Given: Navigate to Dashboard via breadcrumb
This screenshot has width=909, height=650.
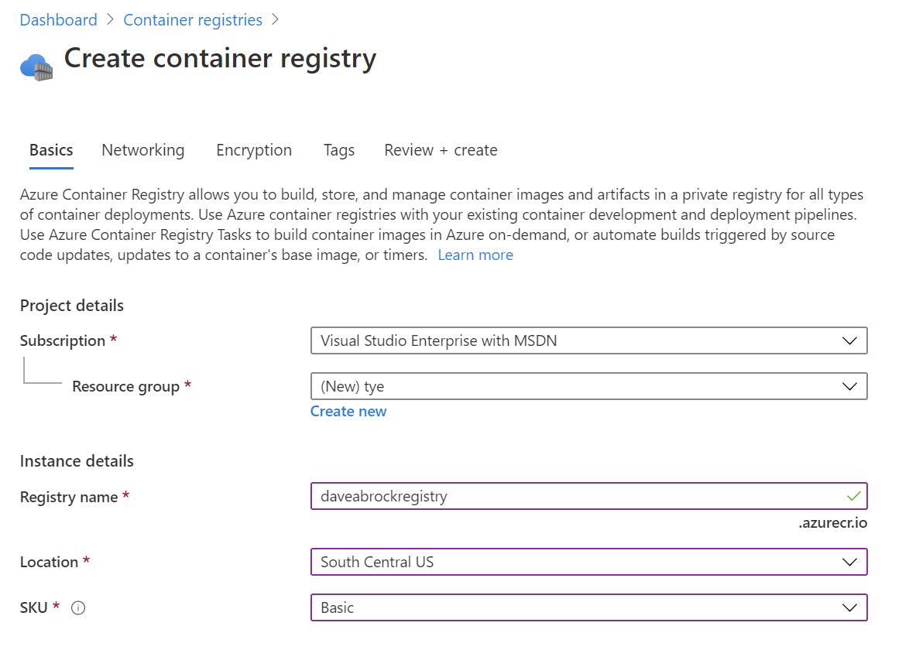Looking at the screenshot, I should coord(58,19).
